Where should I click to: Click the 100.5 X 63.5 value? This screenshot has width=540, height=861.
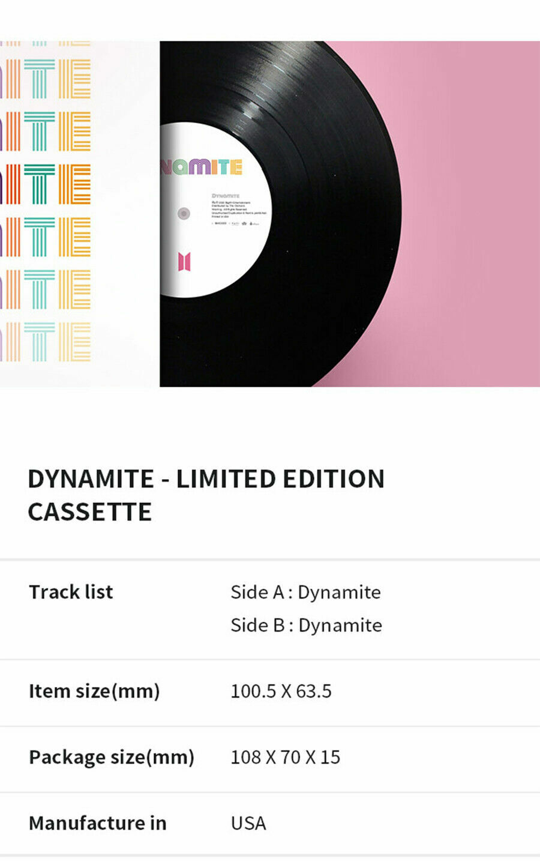click(x=281, y=691)
